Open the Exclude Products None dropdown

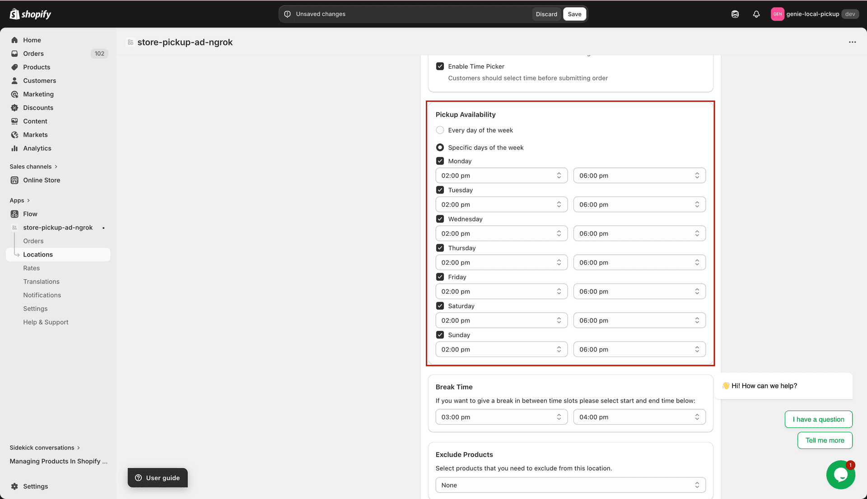570,485
